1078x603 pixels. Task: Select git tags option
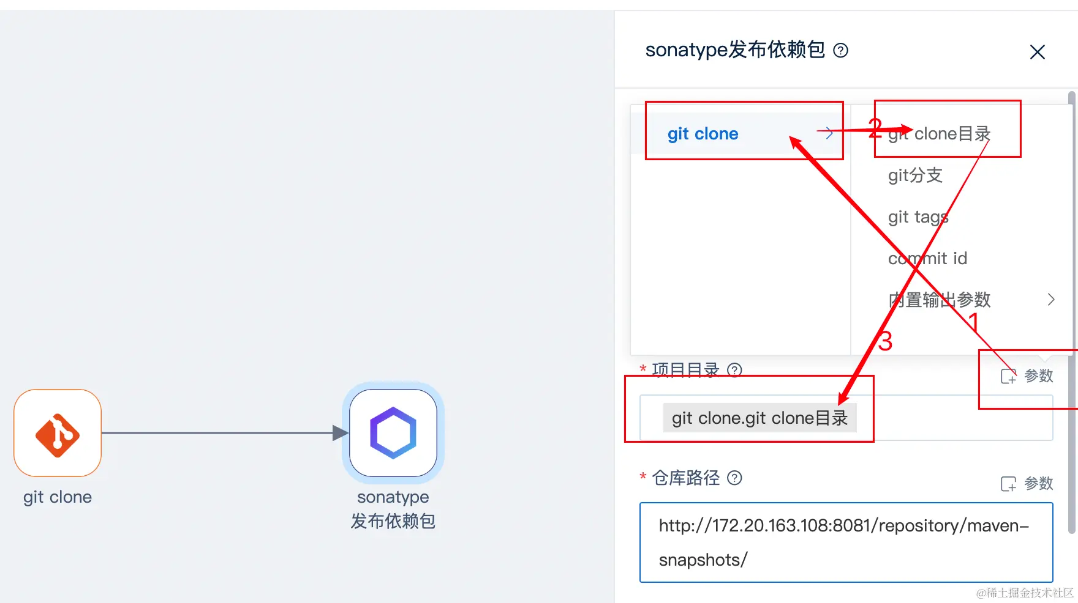click(918, 216)
